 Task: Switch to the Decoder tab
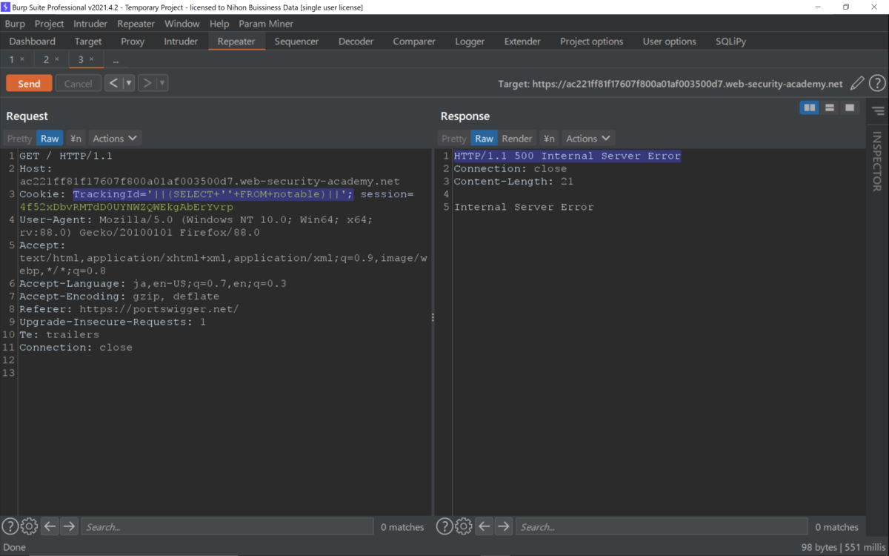pos(356,42)
